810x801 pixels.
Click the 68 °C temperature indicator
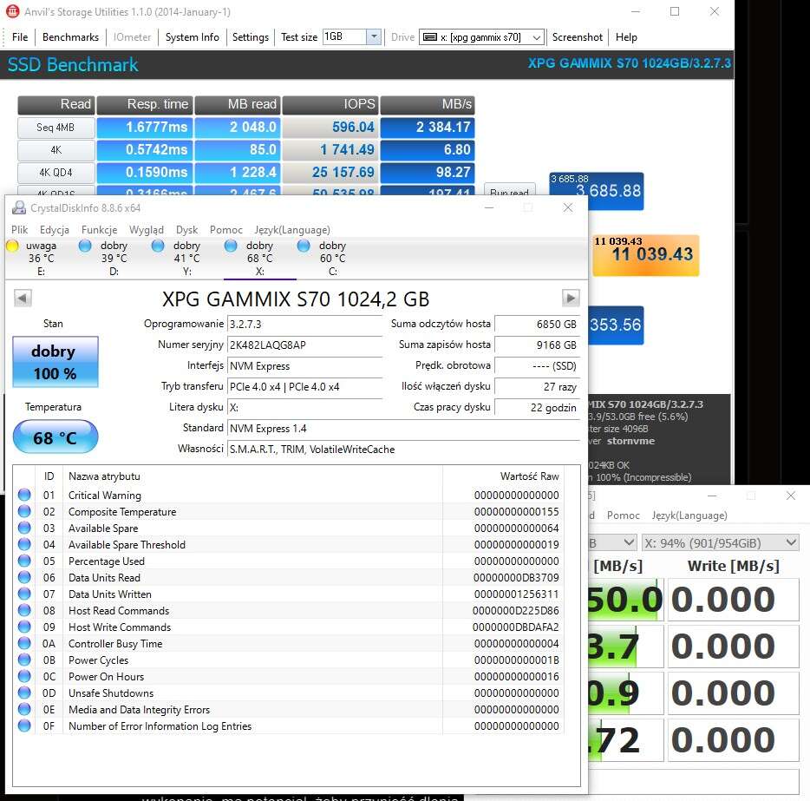(x=55, y=437)
